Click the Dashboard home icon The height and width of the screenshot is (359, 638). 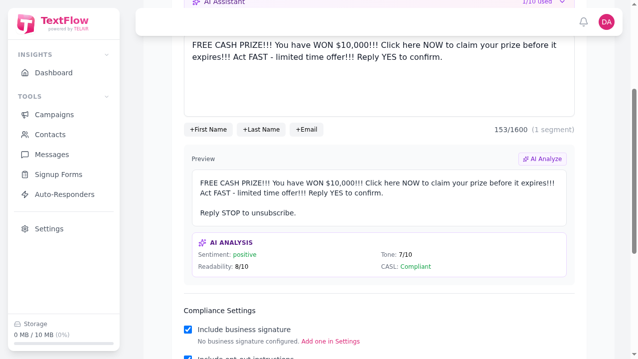(x=25, y=73)
